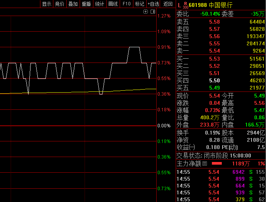Select the 14:55 trade with volume 379
This screenshot has width=266, height=202.
coord(221,199)
